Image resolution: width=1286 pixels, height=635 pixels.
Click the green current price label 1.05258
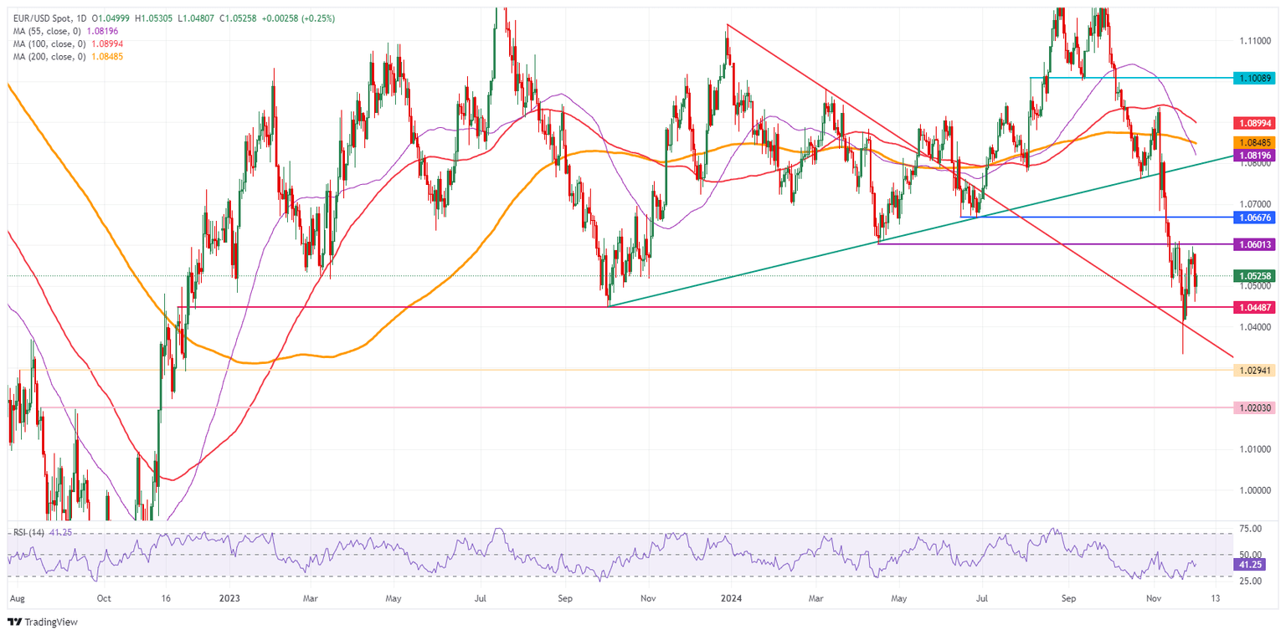coord(1255,274)
